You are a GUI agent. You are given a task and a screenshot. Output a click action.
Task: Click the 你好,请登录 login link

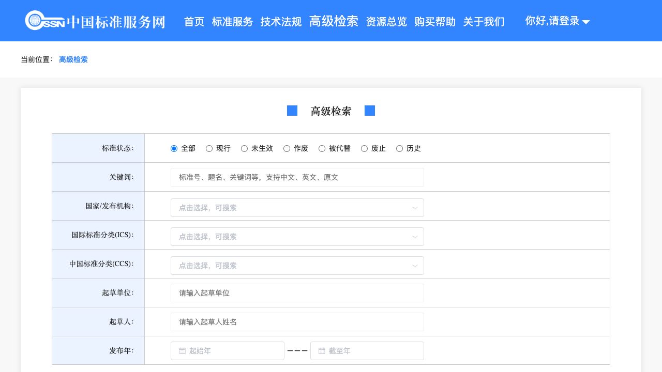pyautogui.click(x=552, y=21)
